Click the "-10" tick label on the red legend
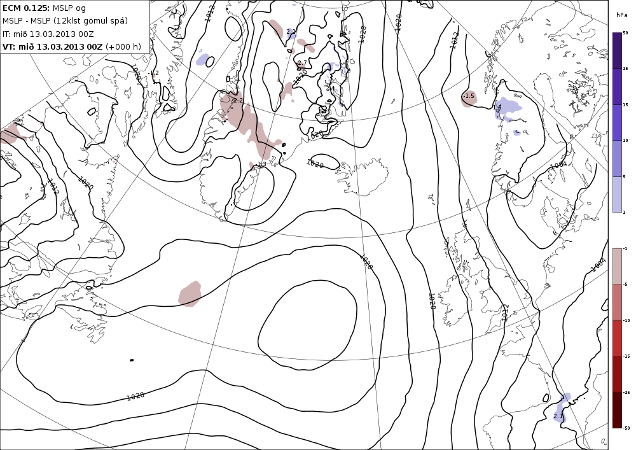The image size is (636, 450). [x=626, y=321]
